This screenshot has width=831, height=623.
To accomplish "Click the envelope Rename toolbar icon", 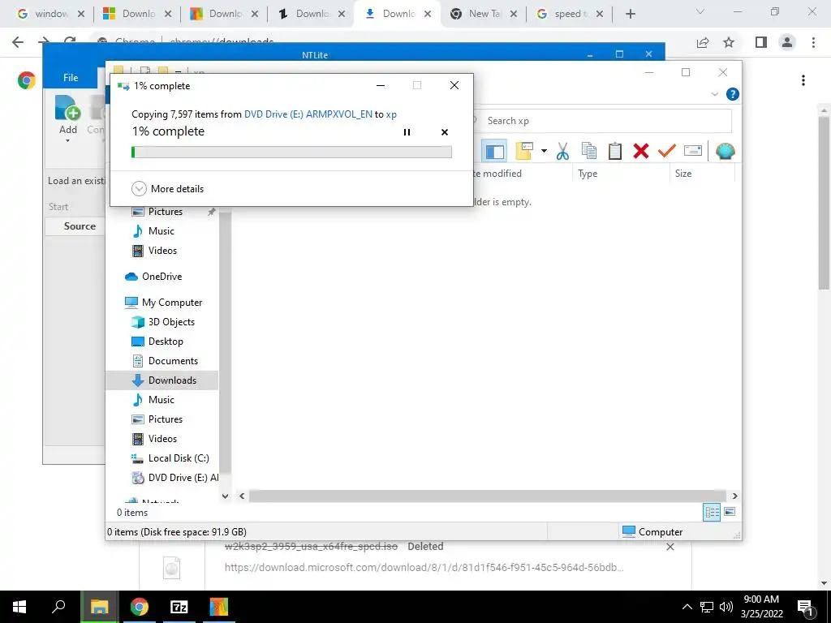I will (x=693, y=151).
